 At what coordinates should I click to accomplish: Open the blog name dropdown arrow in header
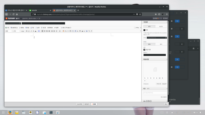[39, 18]
